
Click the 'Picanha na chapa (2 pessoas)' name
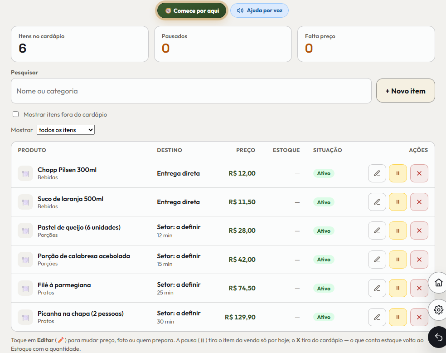click(x=81, y=314)
